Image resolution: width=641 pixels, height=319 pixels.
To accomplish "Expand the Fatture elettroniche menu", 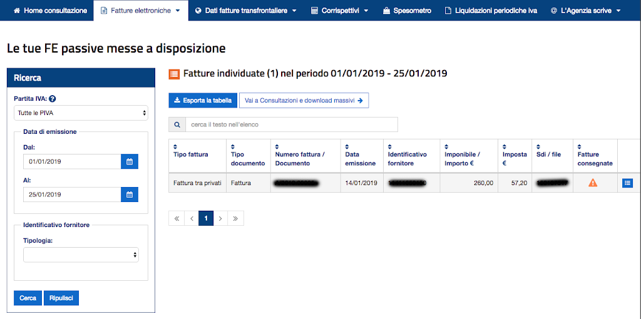I will coord(140,11).
